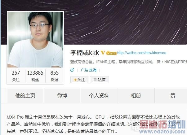The height and width of the screenshot is (135, 187).
Task: Open the 他的主页 tab
Action: 25,95
